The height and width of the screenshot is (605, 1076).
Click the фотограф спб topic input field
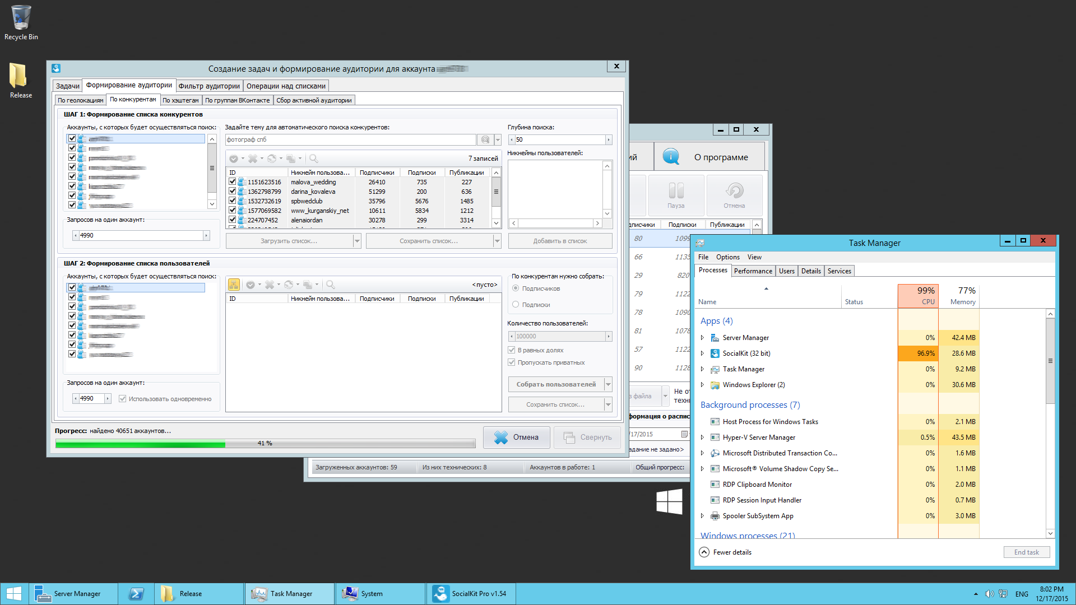(x=351, y=139)
